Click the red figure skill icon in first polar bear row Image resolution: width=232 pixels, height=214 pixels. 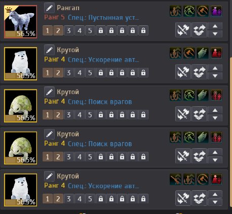[x=216, y=53]
